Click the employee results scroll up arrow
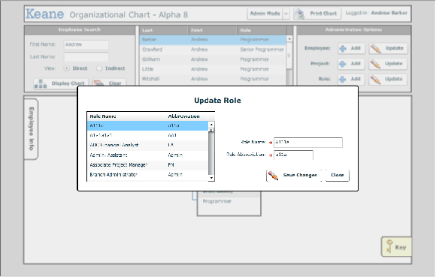 click(x=289, y=38)
